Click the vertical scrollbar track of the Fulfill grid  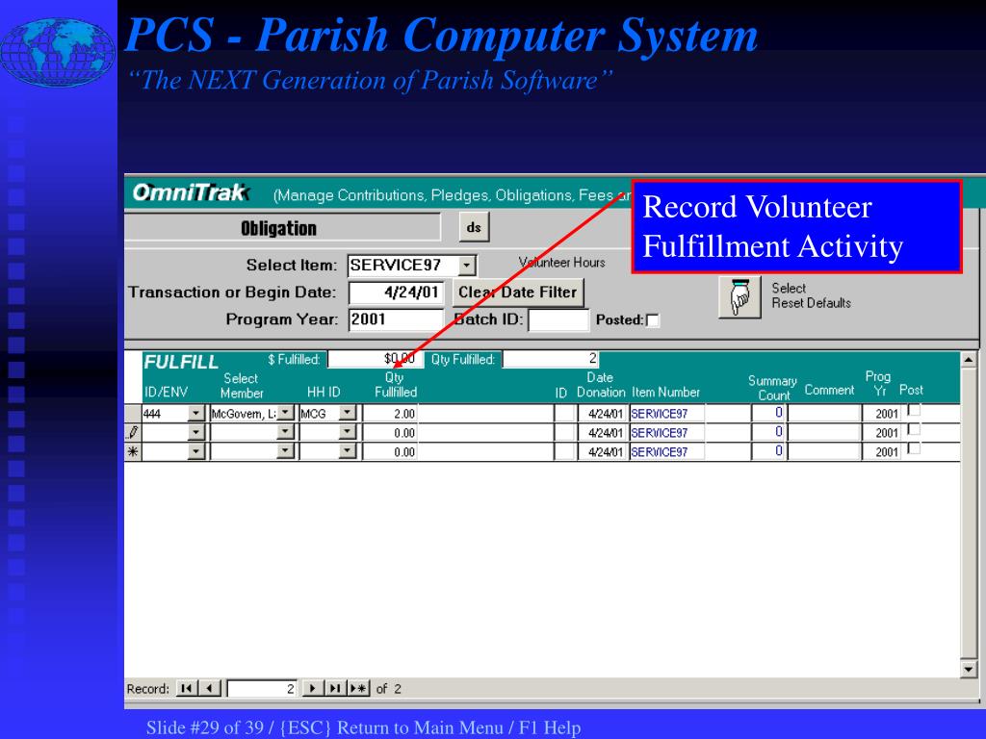969,514
